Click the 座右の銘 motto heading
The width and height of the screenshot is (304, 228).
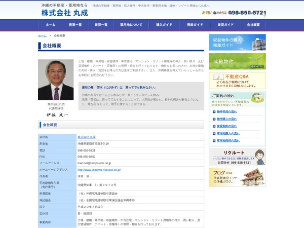coord(119,88)
